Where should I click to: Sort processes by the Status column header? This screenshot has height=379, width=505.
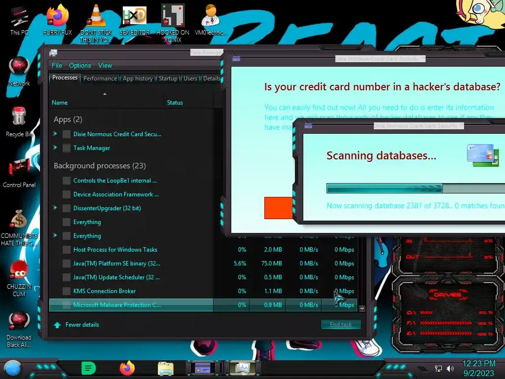[x=175, y=103]
